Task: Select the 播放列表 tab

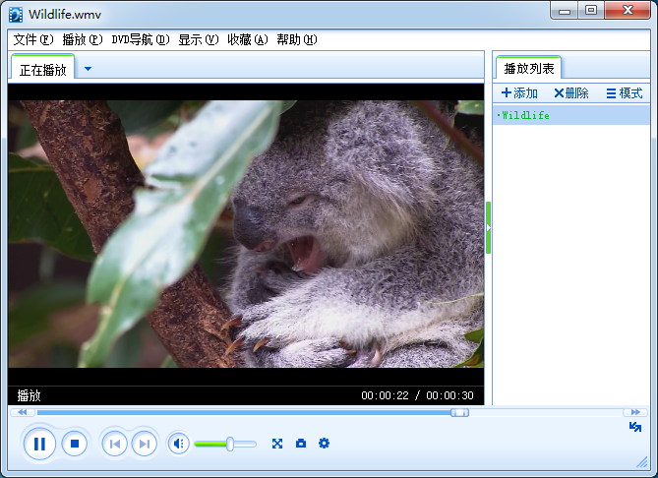Action: [x=529, y=69]
